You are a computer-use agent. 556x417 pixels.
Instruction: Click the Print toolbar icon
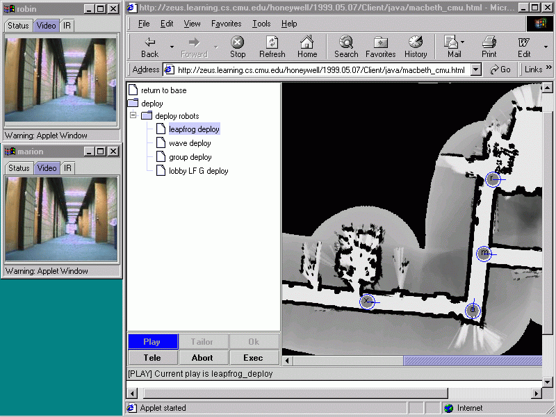coord(489,43)
